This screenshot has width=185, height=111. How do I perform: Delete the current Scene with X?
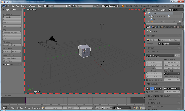[98, 6]
